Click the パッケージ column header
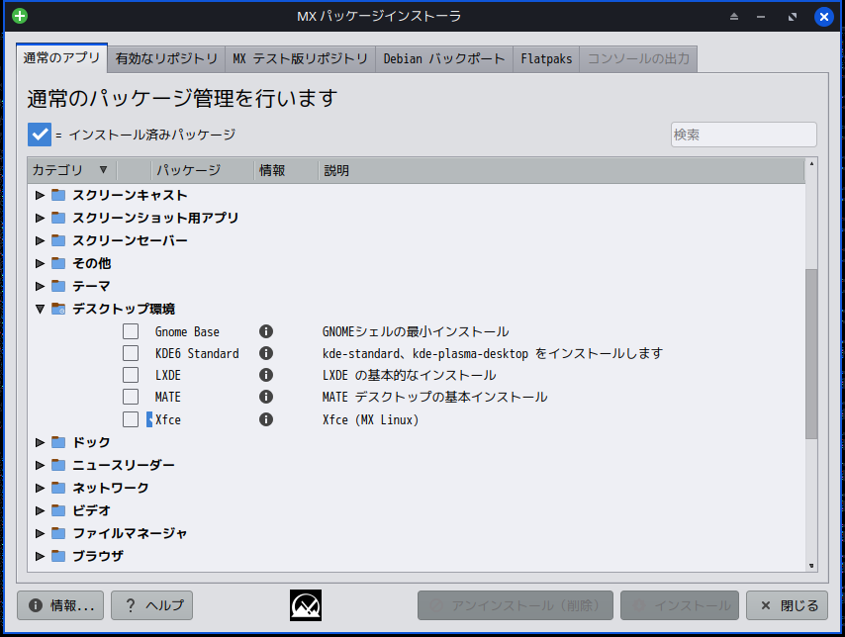 [202, 170]
